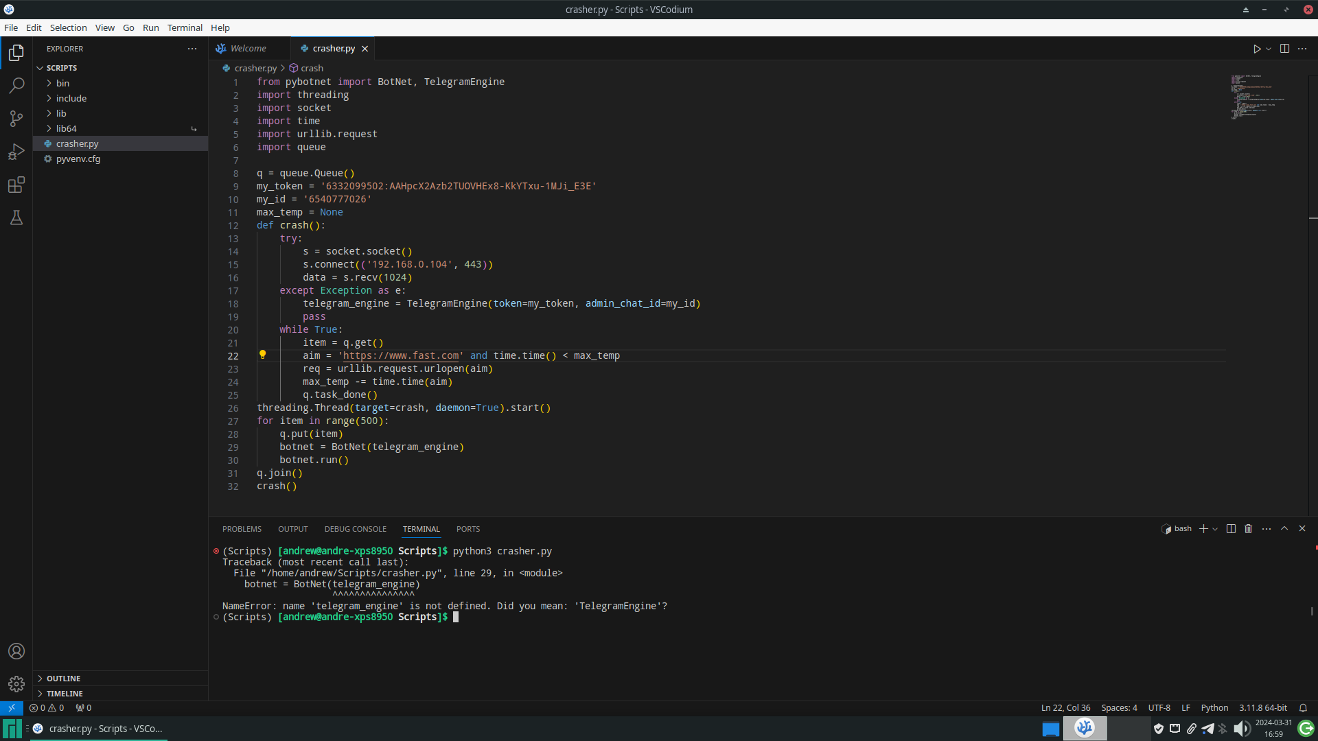This screenshot has width=1318, height=741.
Task: Add a new terminal with plus icon
Action: coord(1203,528)
